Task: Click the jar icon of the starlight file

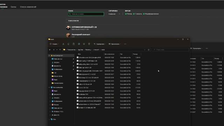Action: (x=78, y=108)
